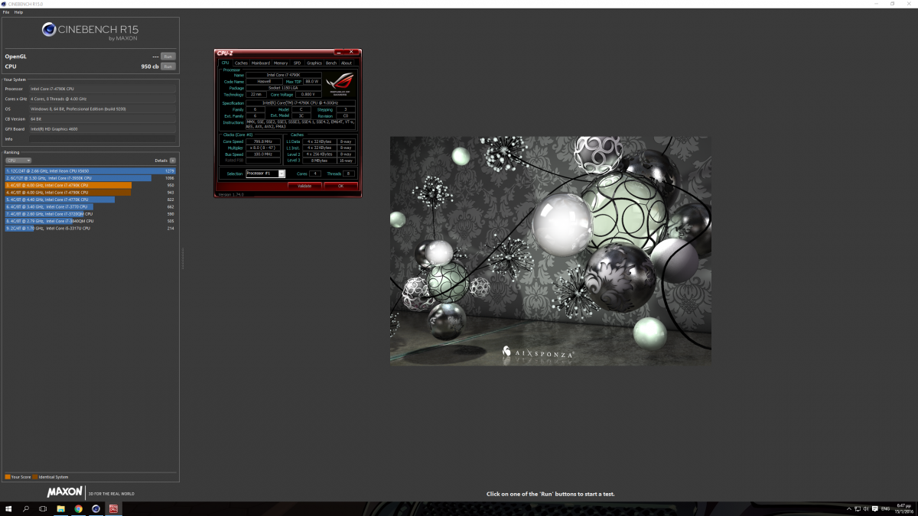Expand the ranking Details arrow
This screenshot has height=516, width=918.
click(173, 161)
